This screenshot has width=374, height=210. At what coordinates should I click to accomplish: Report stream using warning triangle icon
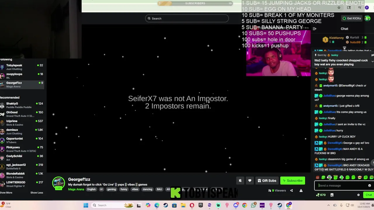[301, 190]
